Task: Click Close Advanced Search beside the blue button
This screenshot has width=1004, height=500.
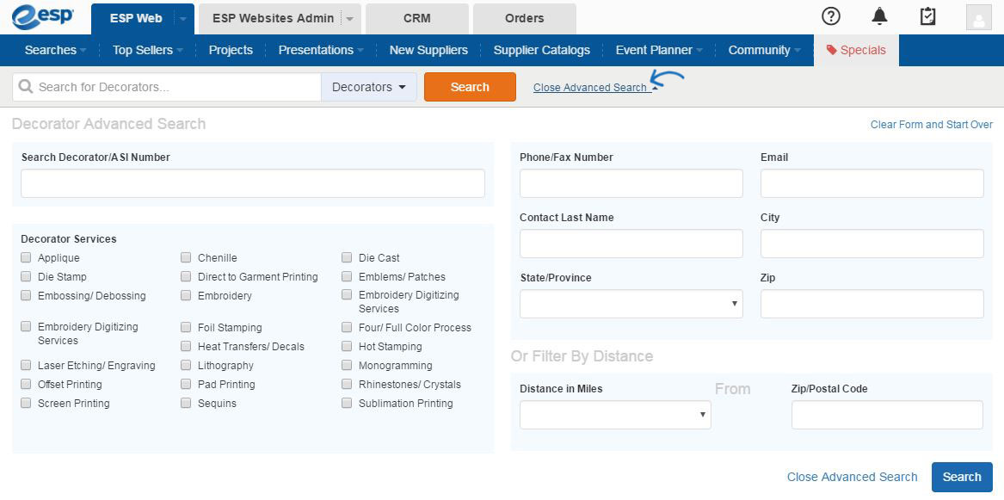Action: tap(852, 477)
